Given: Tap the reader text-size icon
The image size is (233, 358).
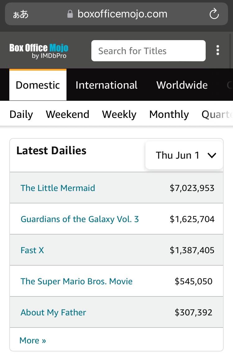Looking at the screenshot, I should coord(21,14).
